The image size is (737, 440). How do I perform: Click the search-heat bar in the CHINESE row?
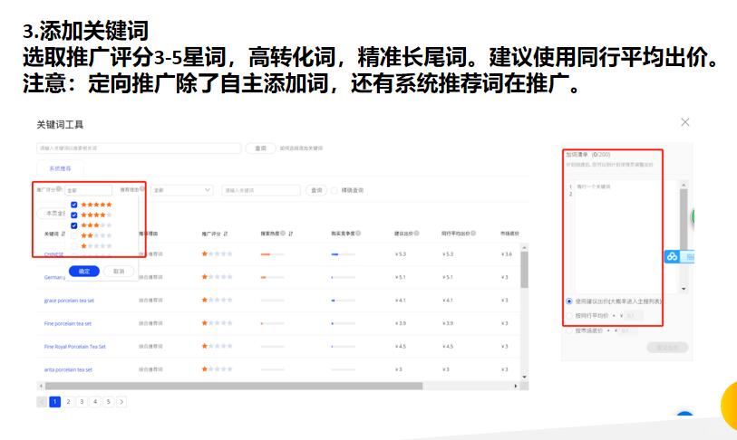[273, 254]
